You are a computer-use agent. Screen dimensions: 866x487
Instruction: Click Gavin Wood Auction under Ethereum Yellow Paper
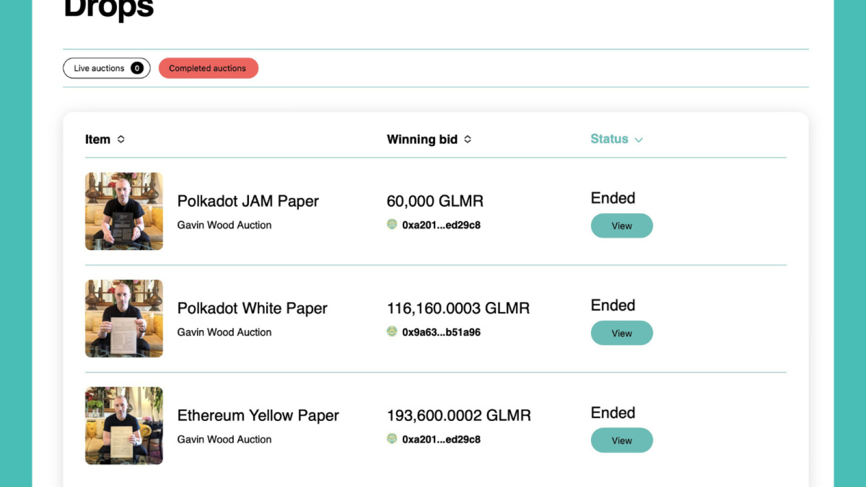(225, 439)
